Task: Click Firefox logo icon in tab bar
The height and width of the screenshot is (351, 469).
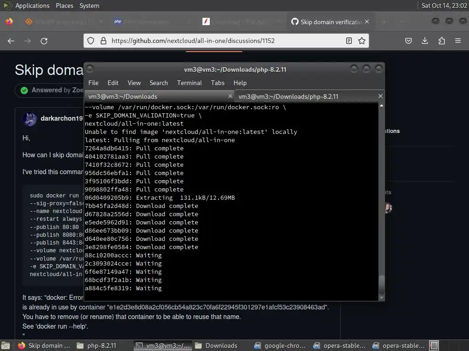Action: pyautogui.click(x=9, y=21)
